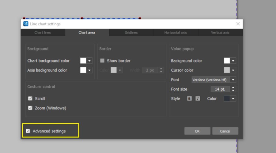Screen dimensions: 276x153
Task: Toggle the Advanced settings checkbox
Action: [28, 131]
